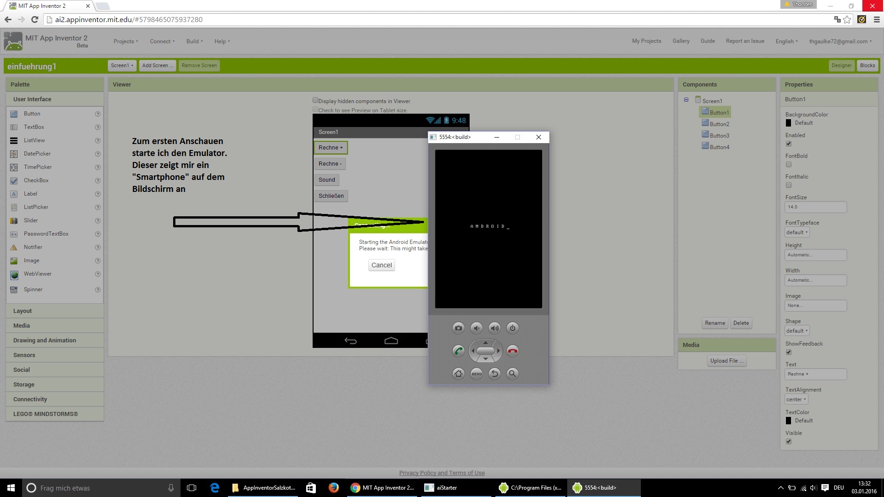Open Build menu

[194, 41]
